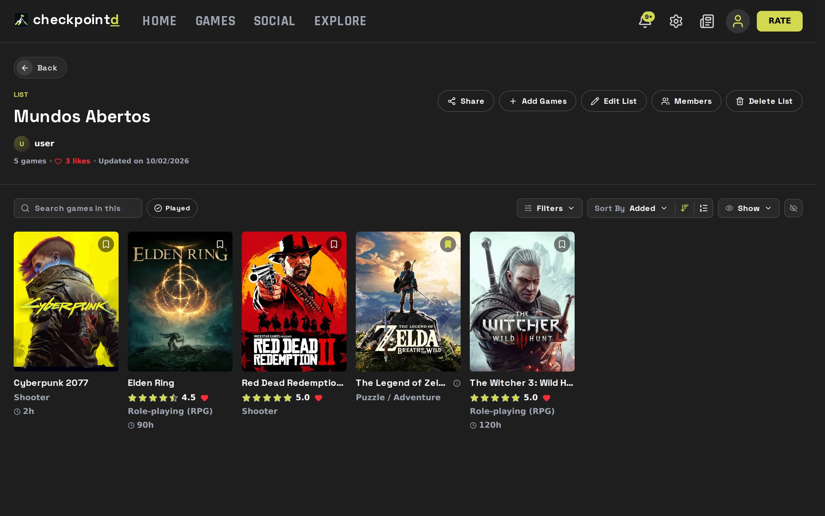The height and width of the screenshot is (516, 825).
Task: Remove bookmark on Zelda cover
Action: [x=448, y=244]
